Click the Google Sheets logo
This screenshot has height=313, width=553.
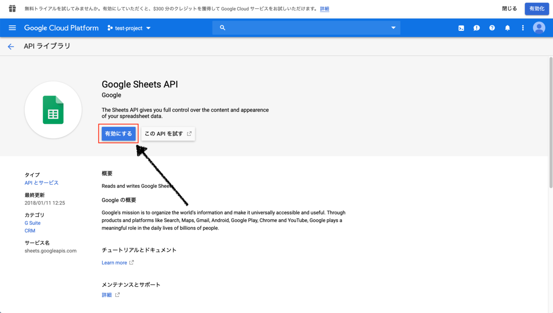pyautogui.click(x=53, y=110)
